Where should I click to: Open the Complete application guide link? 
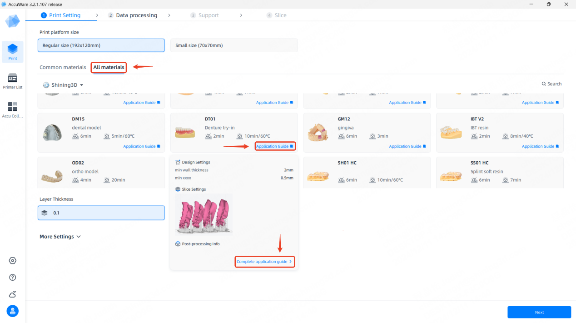[264, 262]
